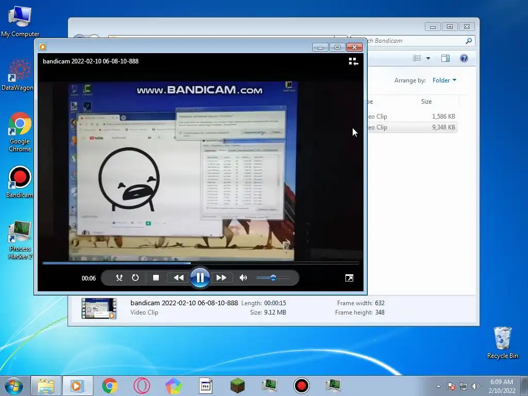Pause the video playback
The image size is (528, 396).
[200, 278]
